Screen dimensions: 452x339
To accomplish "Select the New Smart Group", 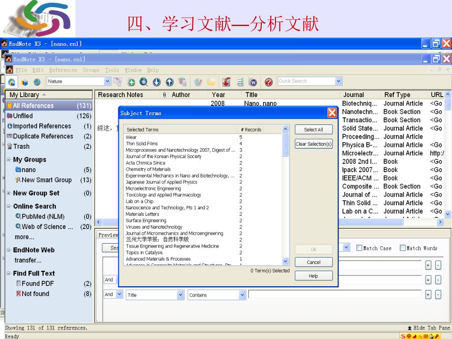I will point(46,180).
